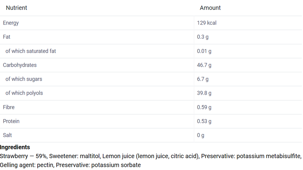Click the 39.8 g polyols value

click(204, 93)
